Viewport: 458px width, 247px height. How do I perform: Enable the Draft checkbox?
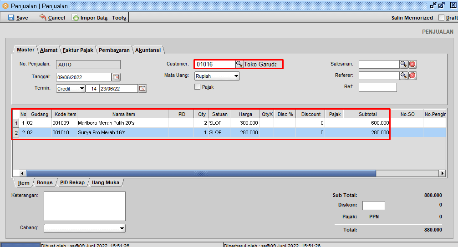click(441, 18)
